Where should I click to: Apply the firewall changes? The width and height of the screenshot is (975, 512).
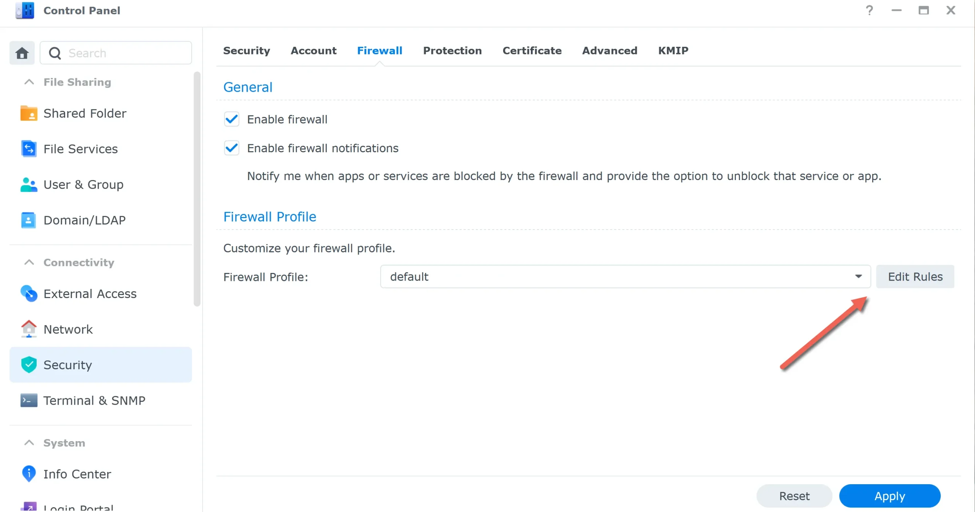click(x=890, y=496)
